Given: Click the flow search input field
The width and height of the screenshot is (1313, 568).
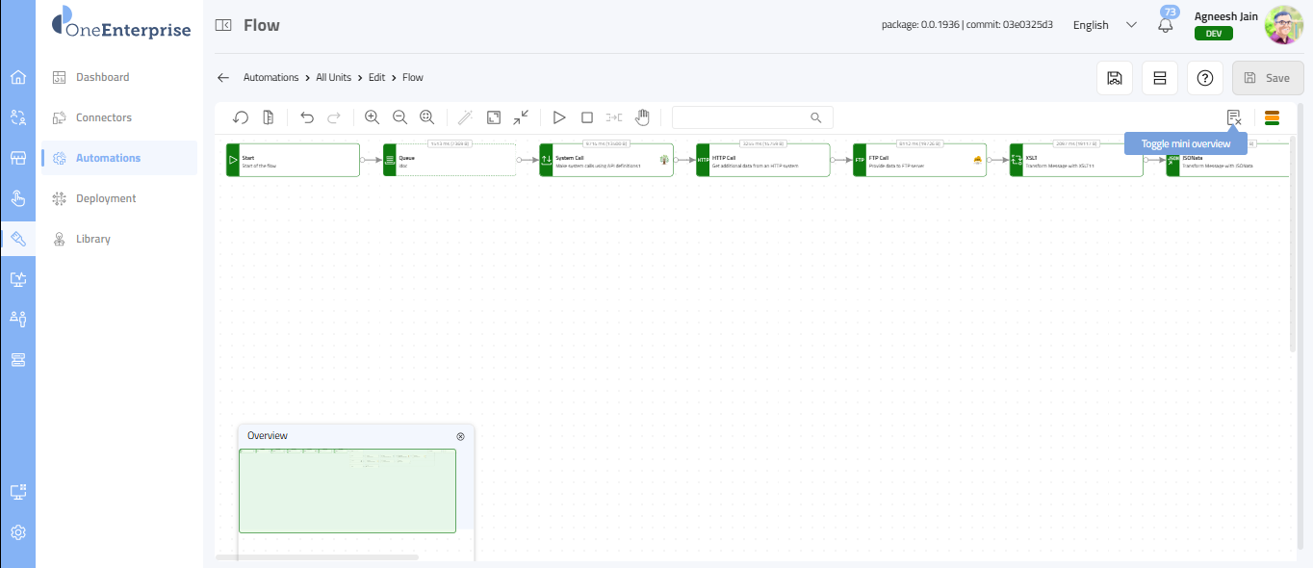Looking at the screenshot, I should [x=741, y=117].
